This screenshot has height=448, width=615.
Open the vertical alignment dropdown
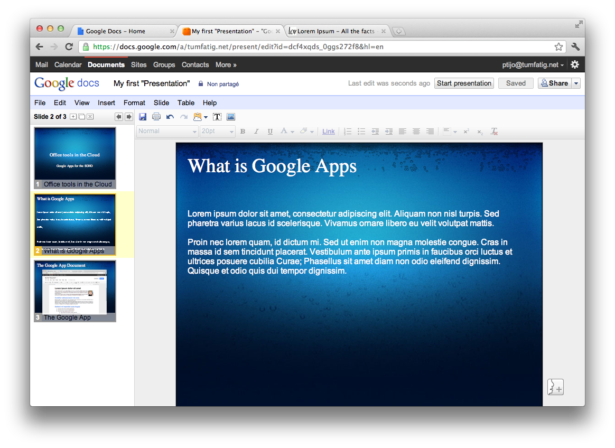click(x=450, y=132)
